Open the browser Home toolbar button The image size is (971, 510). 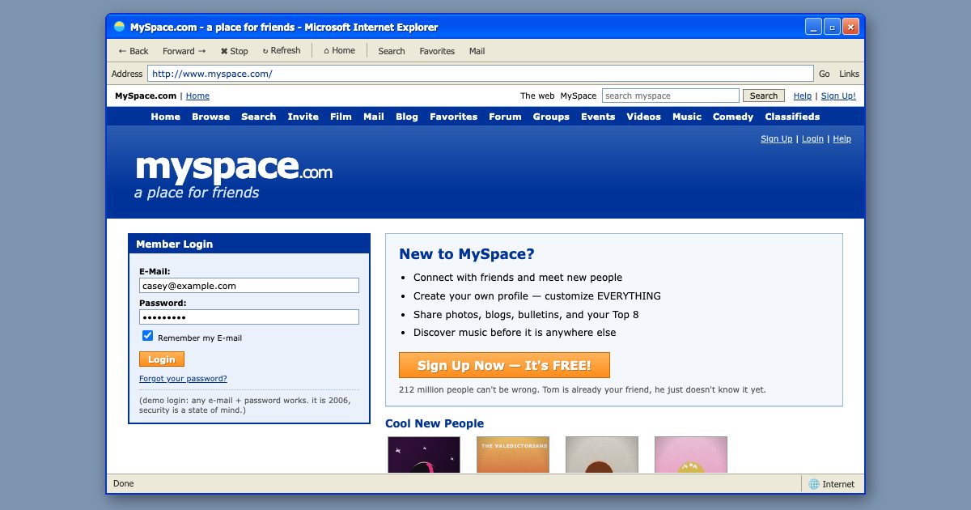[340, 50]
